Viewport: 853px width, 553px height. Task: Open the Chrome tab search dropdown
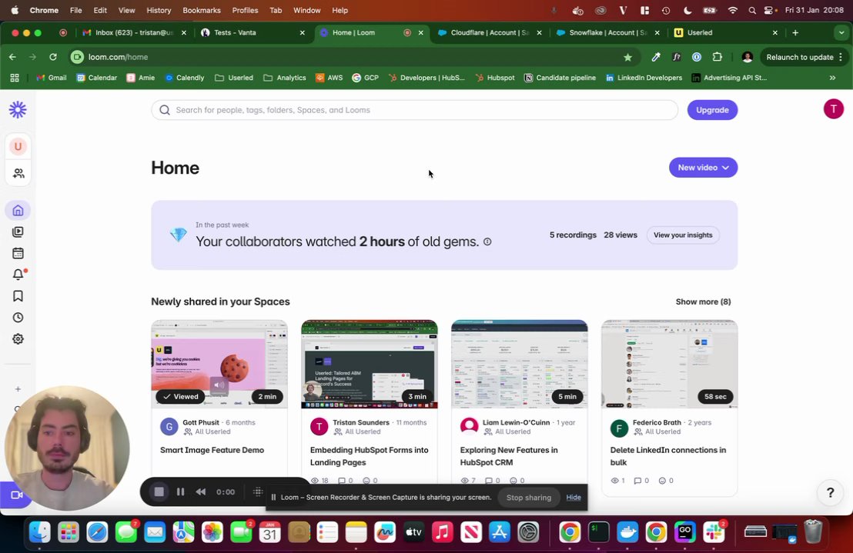coord(841,32)
